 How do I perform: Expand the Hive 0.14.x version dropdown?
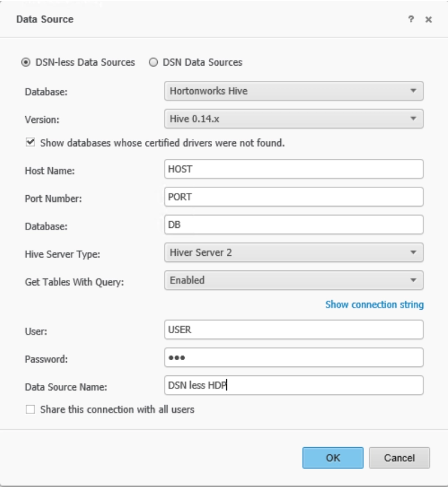(x=294, y=118)
